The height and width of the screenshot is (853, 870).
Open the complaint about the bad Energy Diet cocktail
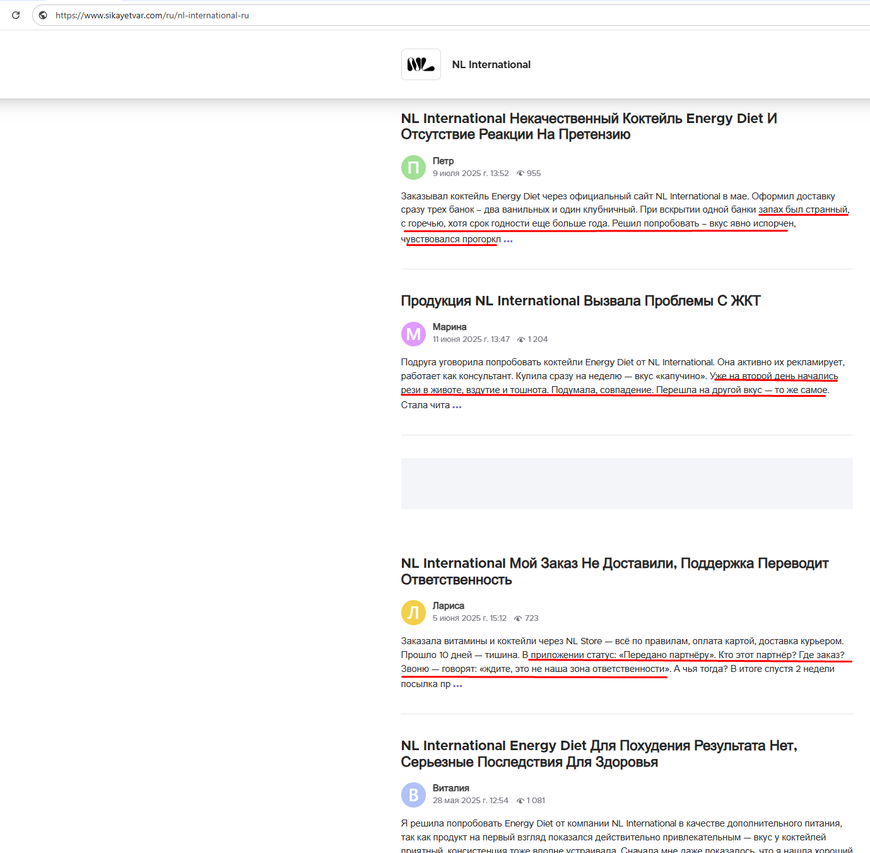(589, 126)
